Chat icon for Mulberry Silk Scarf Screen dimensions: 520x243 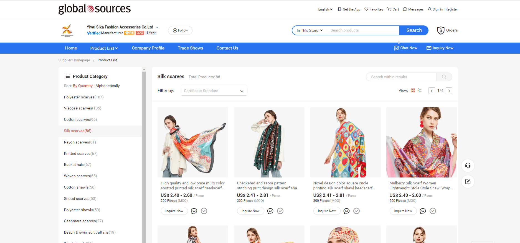423,211
